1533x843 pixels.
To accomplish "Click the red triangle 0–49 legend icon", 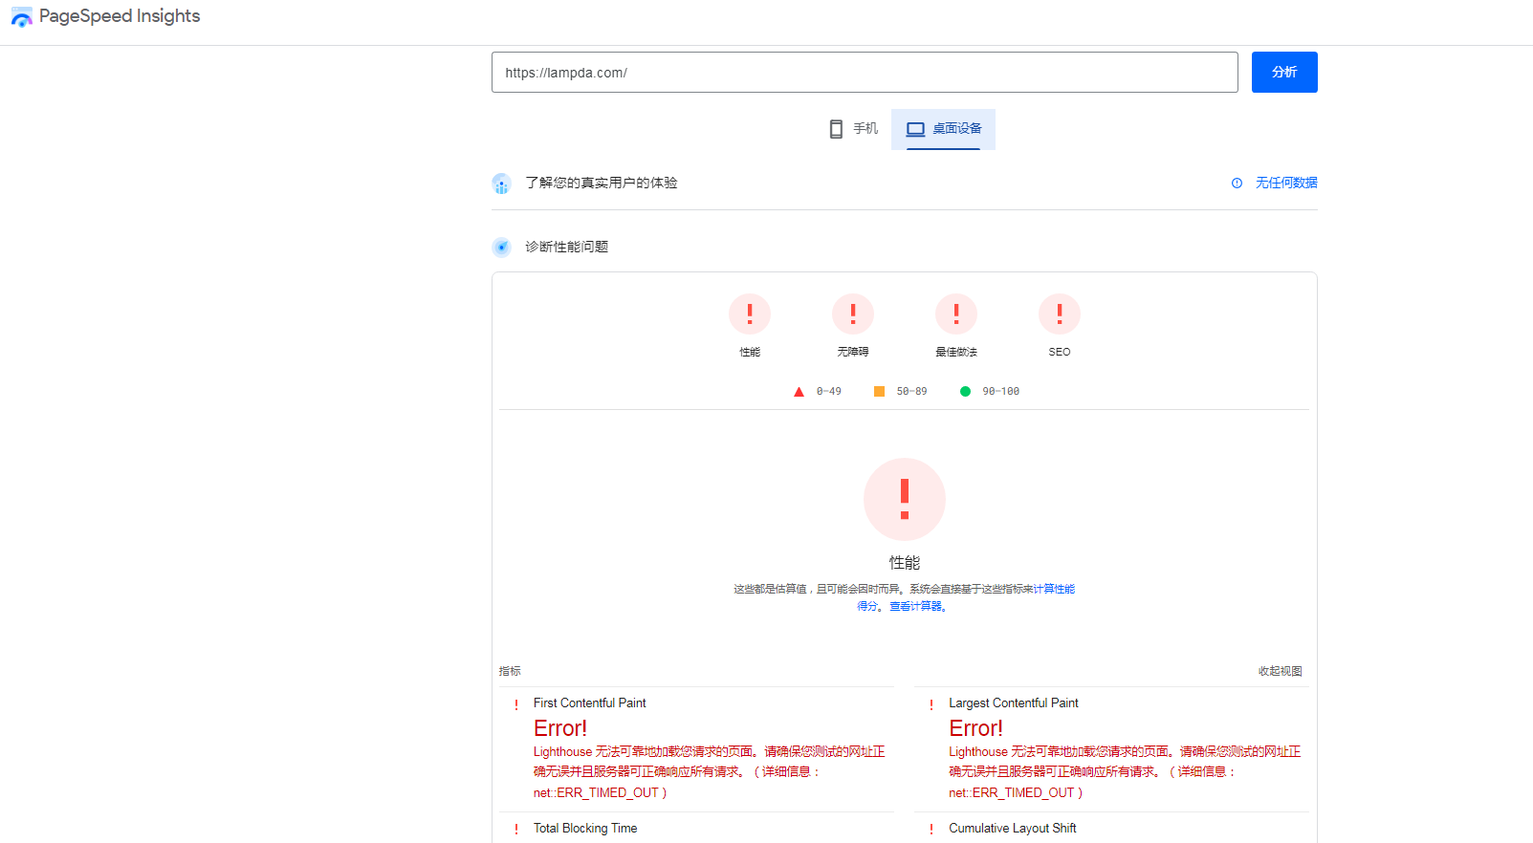I will (x=799, y=392).
